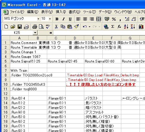This screenshot has height=132, width=145.
Task: Click the Edit Formula equals button
Action: (x=51, y=33)
